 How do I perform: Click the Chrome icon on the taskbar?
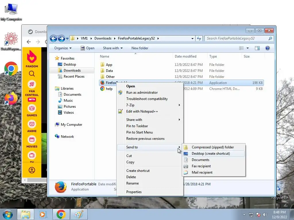point(61,214)
